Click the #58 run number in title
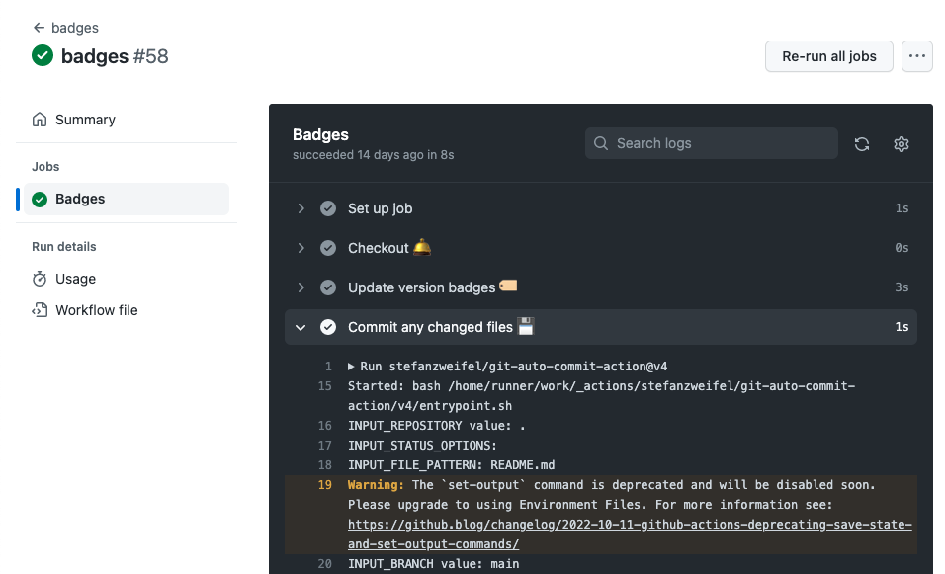Viewport: 945px width, 574px height. (150, 56)
